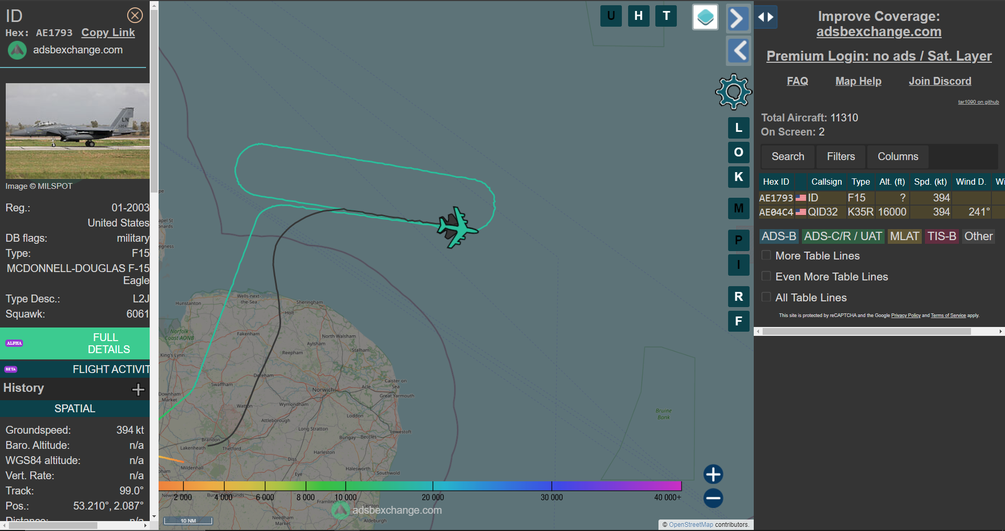1005x531 pixels.
Task: Toggle MLAT source filter
Action: 904,236
